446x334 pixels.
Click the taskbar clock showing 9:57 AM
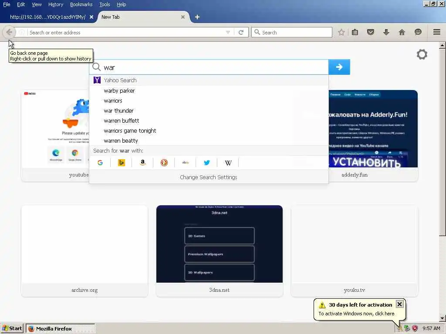pos(432,328)
